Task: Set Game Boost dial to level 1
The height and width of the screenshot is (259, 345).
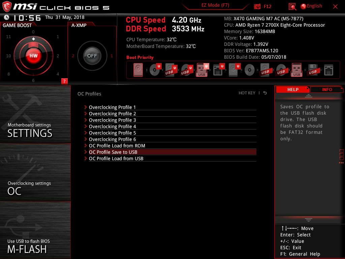Action: [58, 36]
